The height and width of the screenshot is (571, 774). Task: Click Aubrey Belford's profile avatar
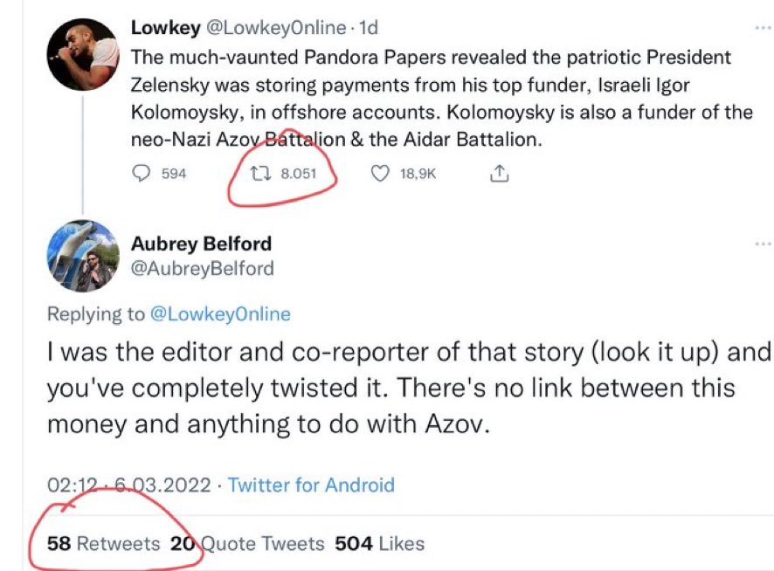[82, 256]
